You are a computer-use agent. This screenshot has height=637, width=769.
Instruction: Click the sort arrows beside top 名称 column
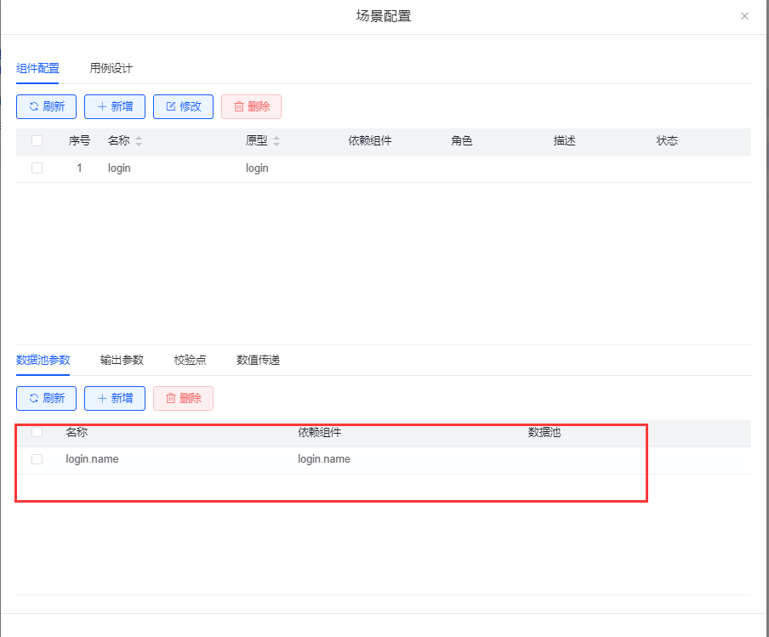click(139, 141)
